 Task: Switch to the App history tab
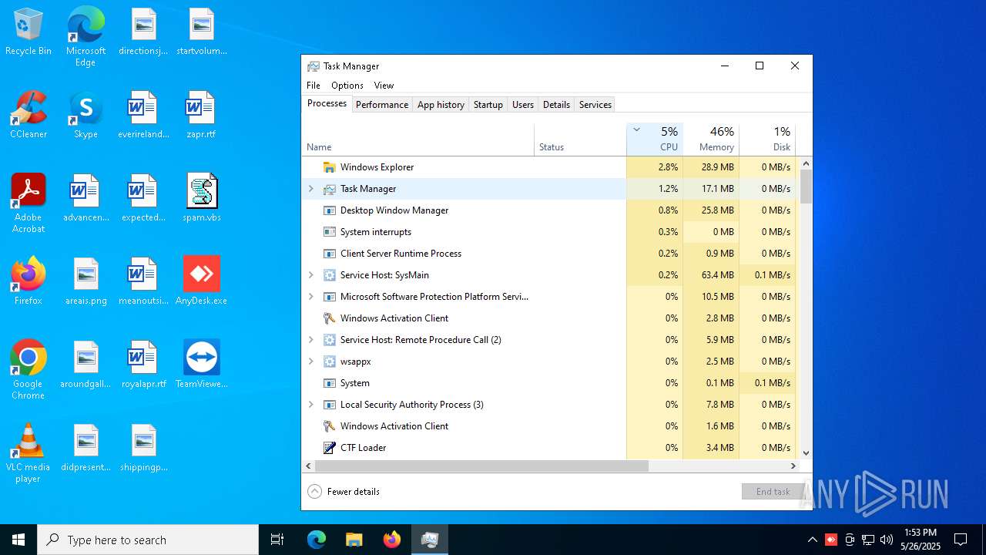(x=441, y=105)
